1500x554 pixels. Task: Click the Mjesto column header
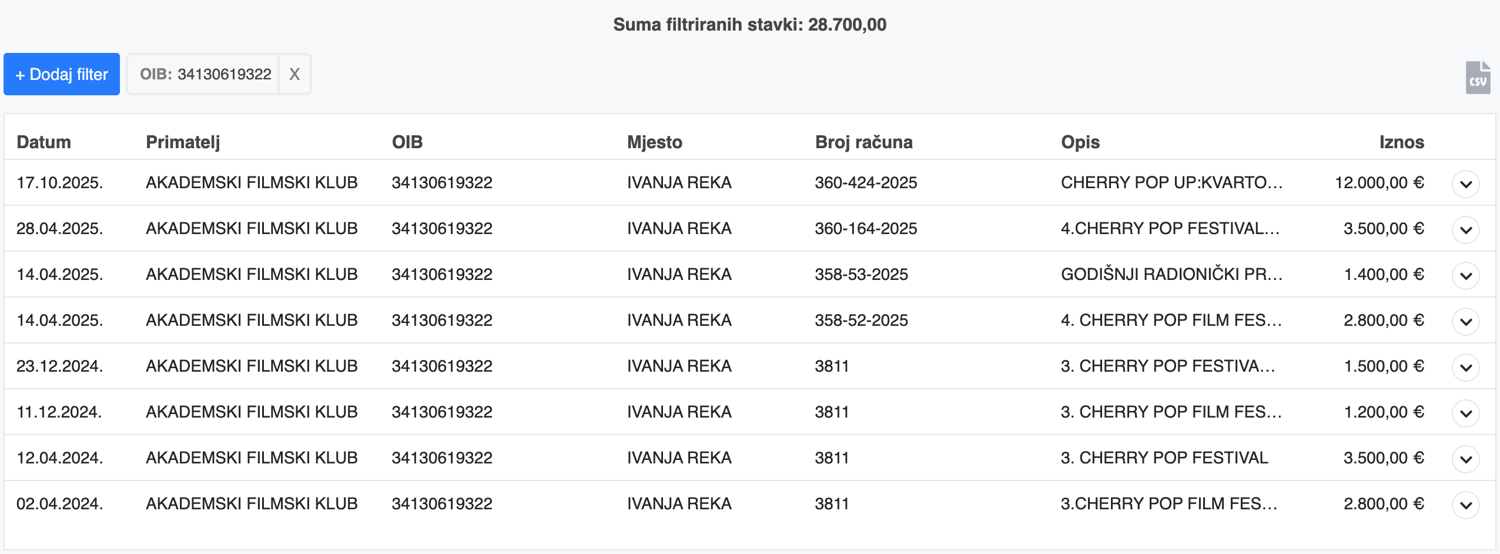tap(655, 142)
